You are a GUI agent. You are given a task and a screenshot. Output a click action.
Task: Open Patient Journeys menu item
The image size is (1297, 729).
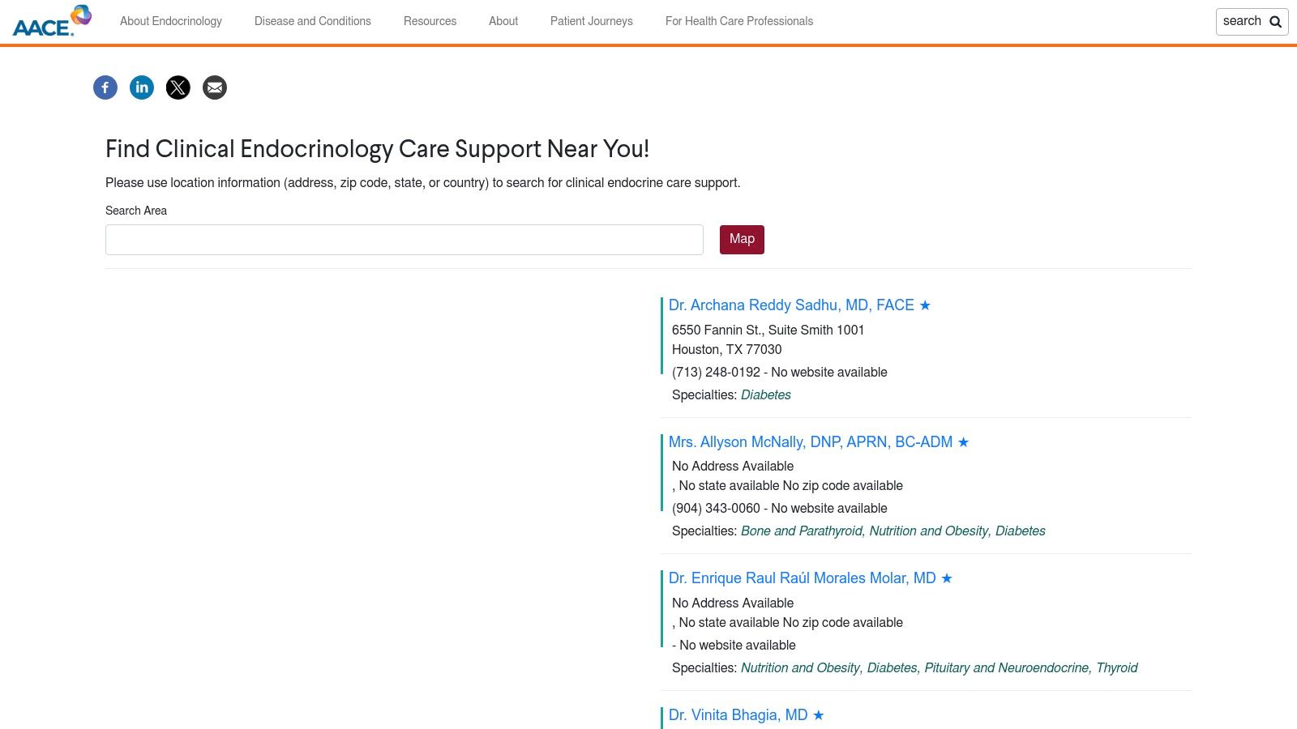click(x=592, y=21)
